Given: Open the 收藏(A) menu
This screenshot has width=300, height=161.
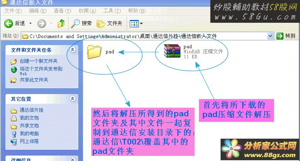Looking at the screenshot, I should pyautogui.click(x=87, y=11).
